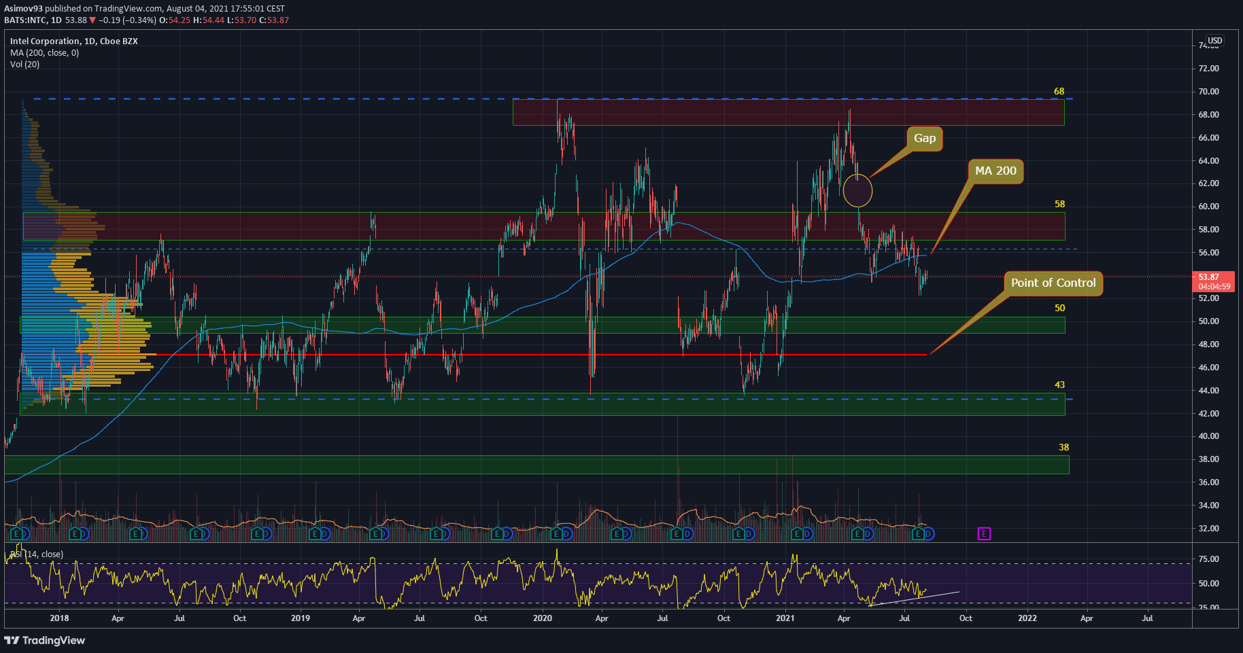Click the latest green earnings E marker
Image resolution: width=1243 pixels, height=653 pixels.
click(x=919, y=534)
